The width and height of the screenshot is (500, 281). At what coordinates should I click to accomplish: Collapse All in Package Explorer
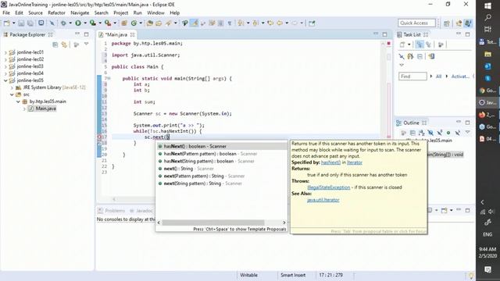point(55,44)
